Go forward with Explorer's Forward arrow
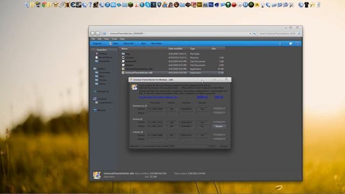Screen dimensions: 345x194 98,33
